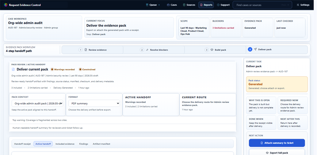Screen dimensions: 317x155
Task: Click Attach summary to ticket button
Action: pos(277,143)
